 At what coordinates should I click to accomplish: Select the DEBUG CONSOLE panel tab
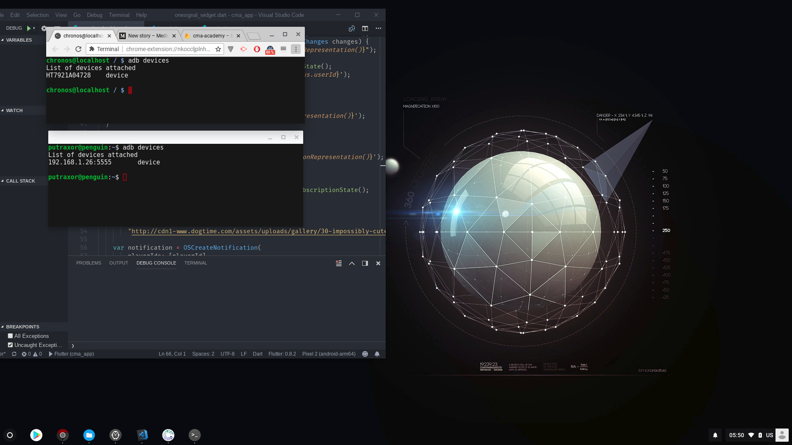click(x=156, y=263)
